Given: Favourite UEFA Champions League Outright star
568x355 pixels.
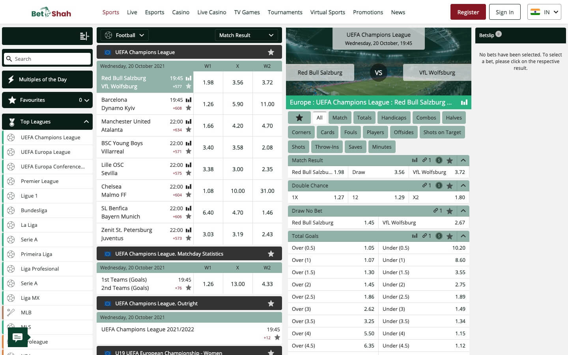Looking at the screenshot, I should pyautogui.click(x=271, y=303).
